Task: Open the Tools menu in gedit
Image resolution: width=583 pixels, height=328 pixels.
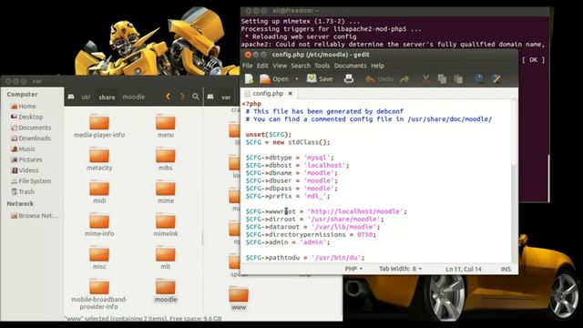Action: tap(322, 66)
